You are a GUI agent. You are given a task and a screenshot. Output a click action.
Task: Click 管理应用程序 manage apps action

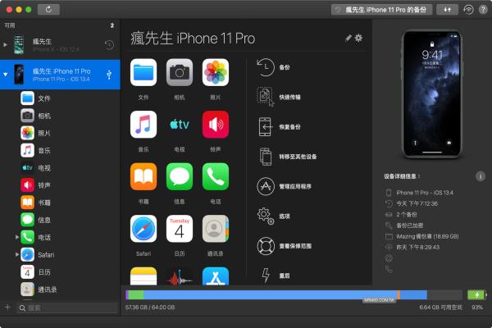284,186
